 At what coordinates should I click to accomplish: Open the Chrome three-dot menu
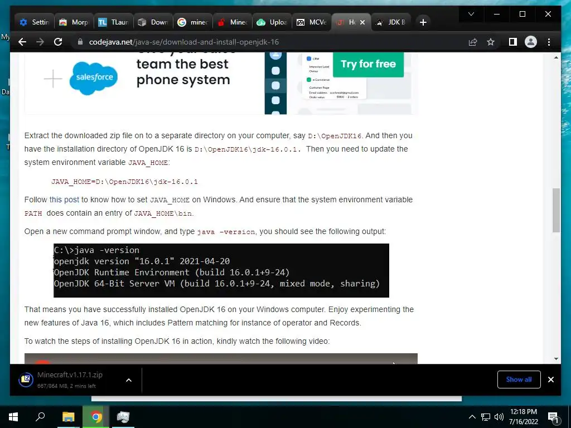(x=549, y=42)
